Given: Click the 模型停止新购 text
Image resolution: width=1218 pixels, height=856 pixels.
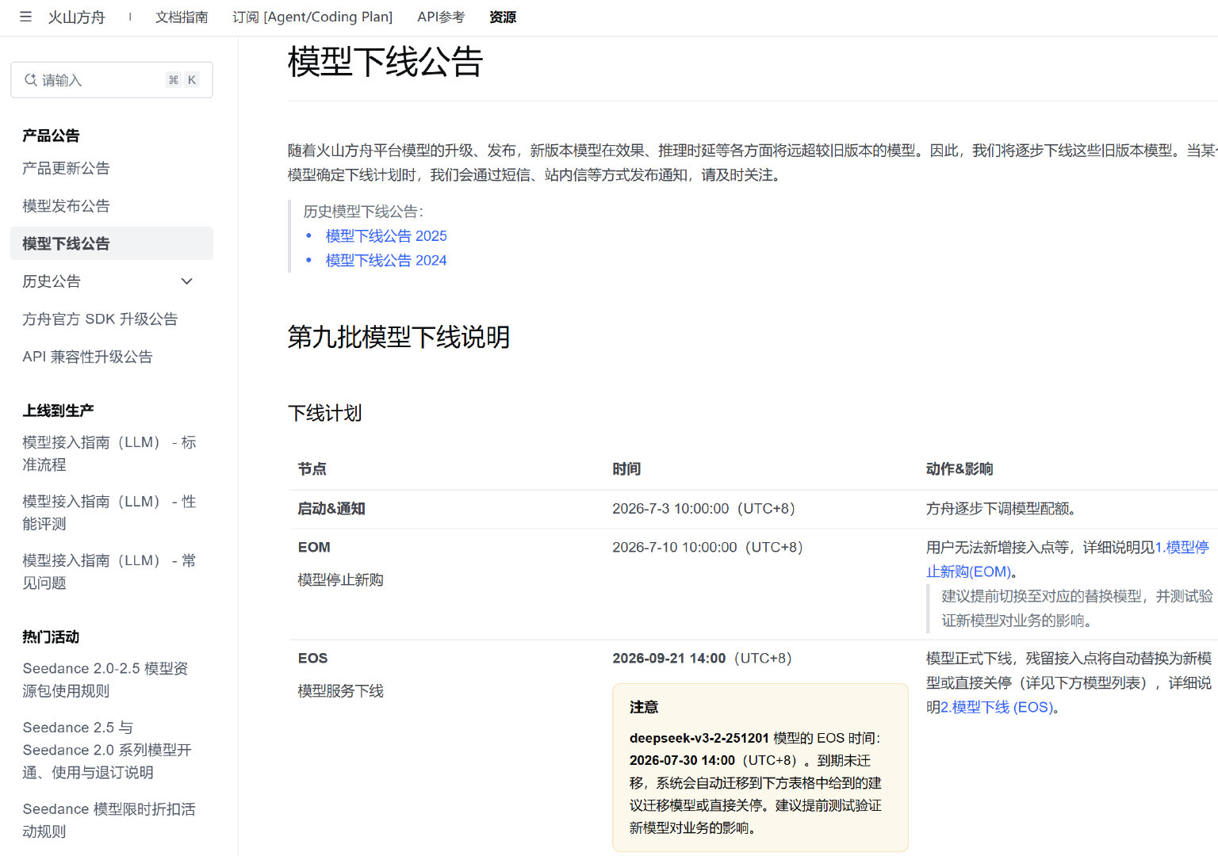Looking at the screenshot, I should [x=340, y=580].
